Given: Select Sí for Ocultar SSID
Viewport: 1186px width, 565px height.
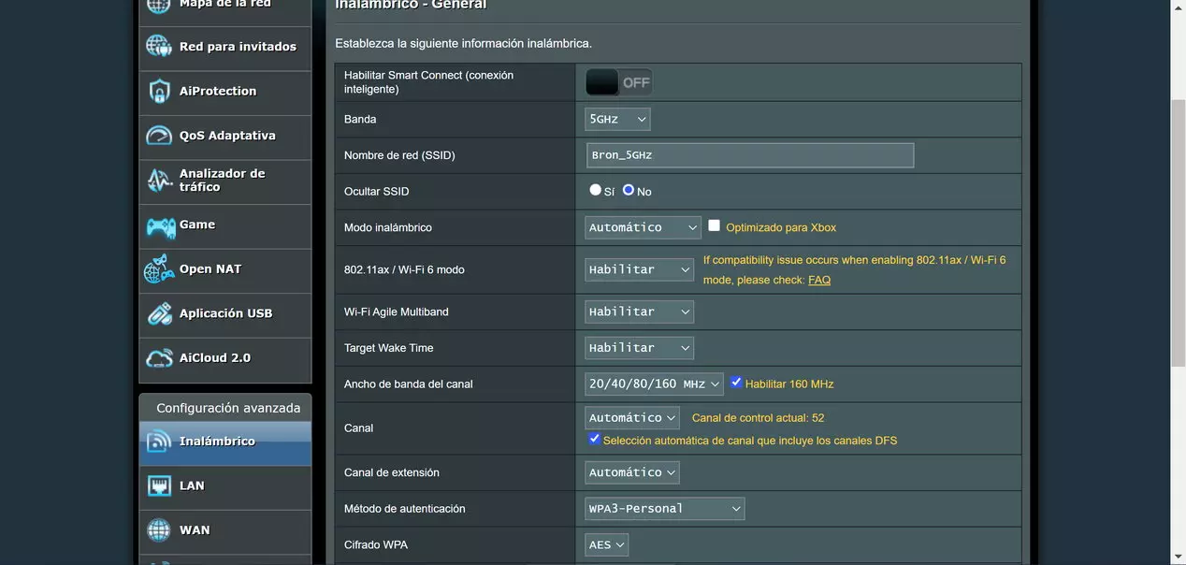Looking at the screenshot, I should [x=595, y=190].
